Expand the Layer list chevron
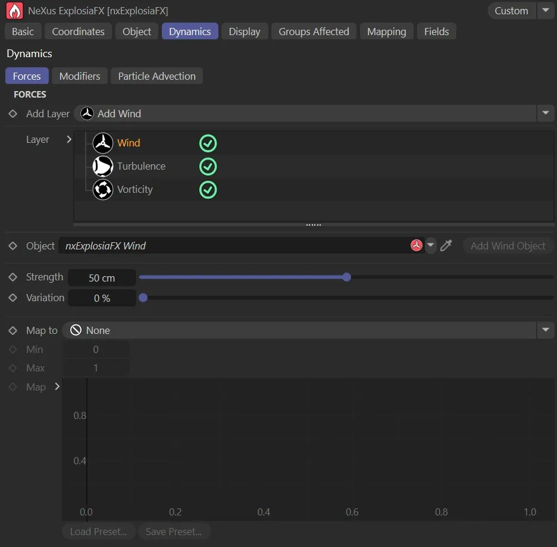557x547 pixels. 69,139
